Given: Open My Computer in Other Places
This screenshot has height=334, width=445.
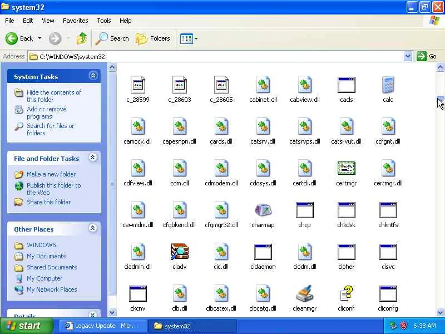Looking at the screenshot, I should coord(44,278).
